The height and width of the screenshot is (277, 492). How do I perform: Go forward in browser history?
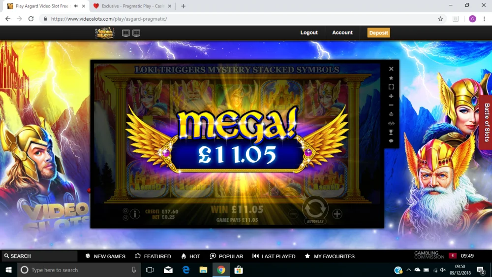pyautogui.click(x=20, y=19)
